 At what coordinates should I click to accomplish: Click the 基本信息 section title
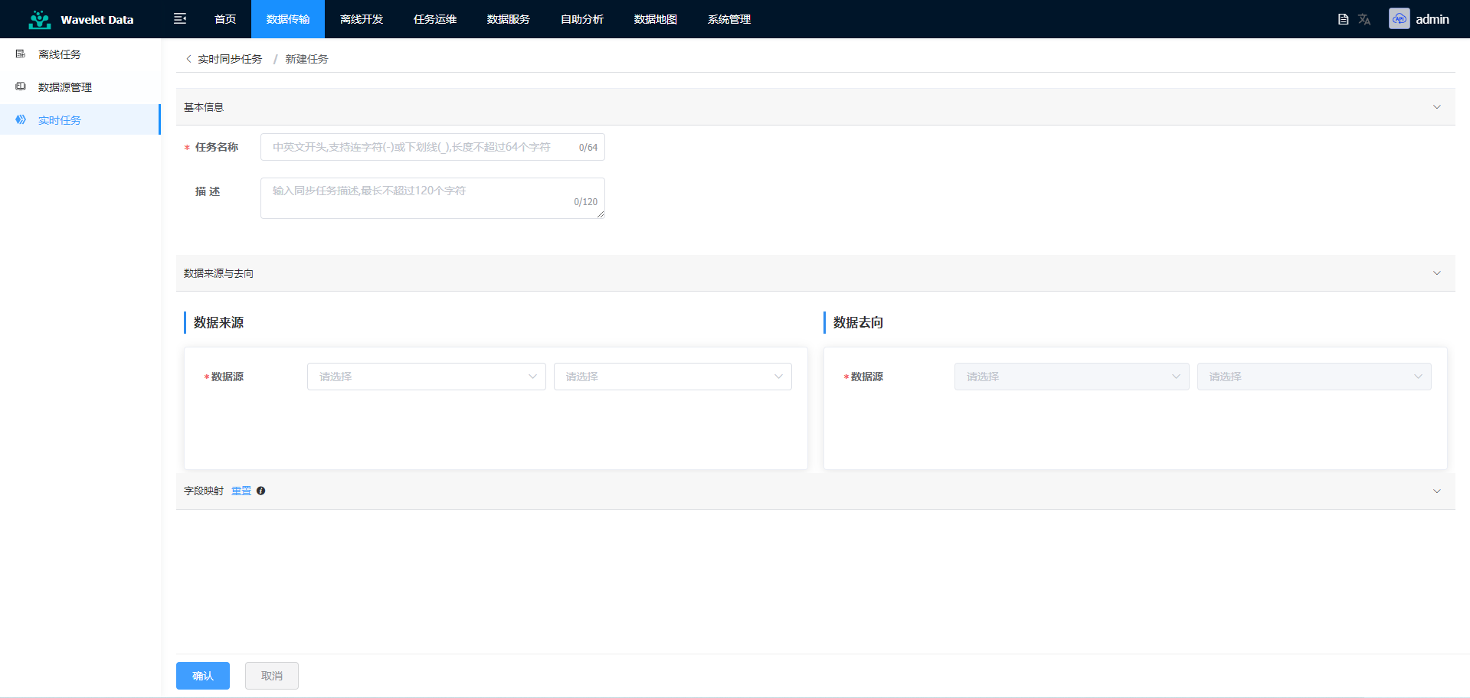coord(204,107)
